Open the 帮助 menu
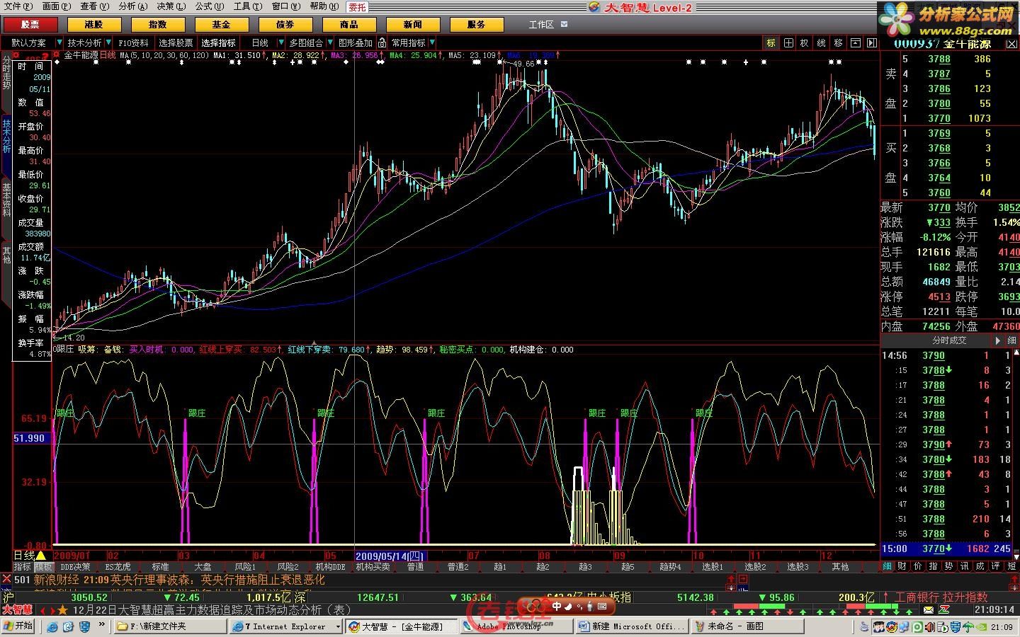Screen dimensions: 1020x637 (324, 6)
